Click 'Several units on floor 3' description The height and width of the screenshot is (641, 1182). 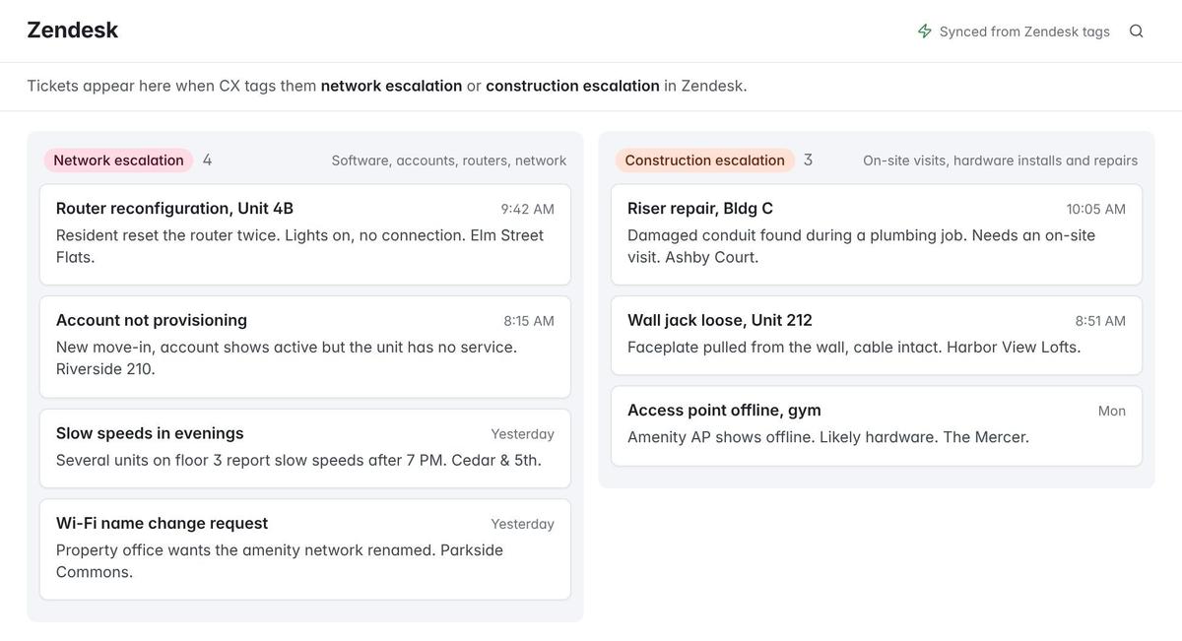click(x=298, y=460)
